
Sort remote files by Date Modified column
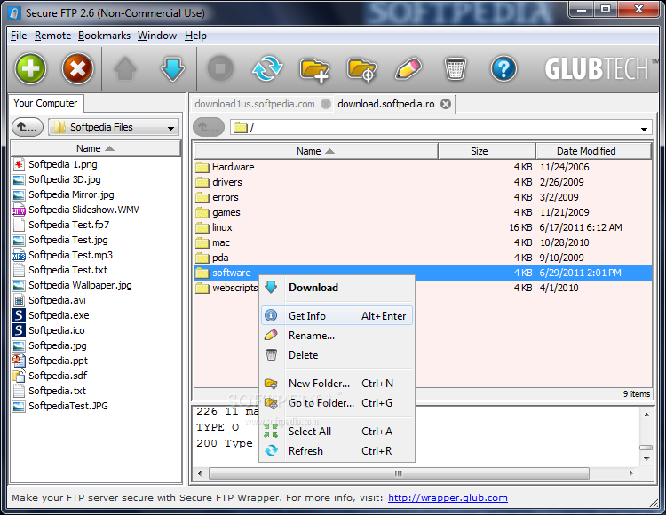pos(593,151)
